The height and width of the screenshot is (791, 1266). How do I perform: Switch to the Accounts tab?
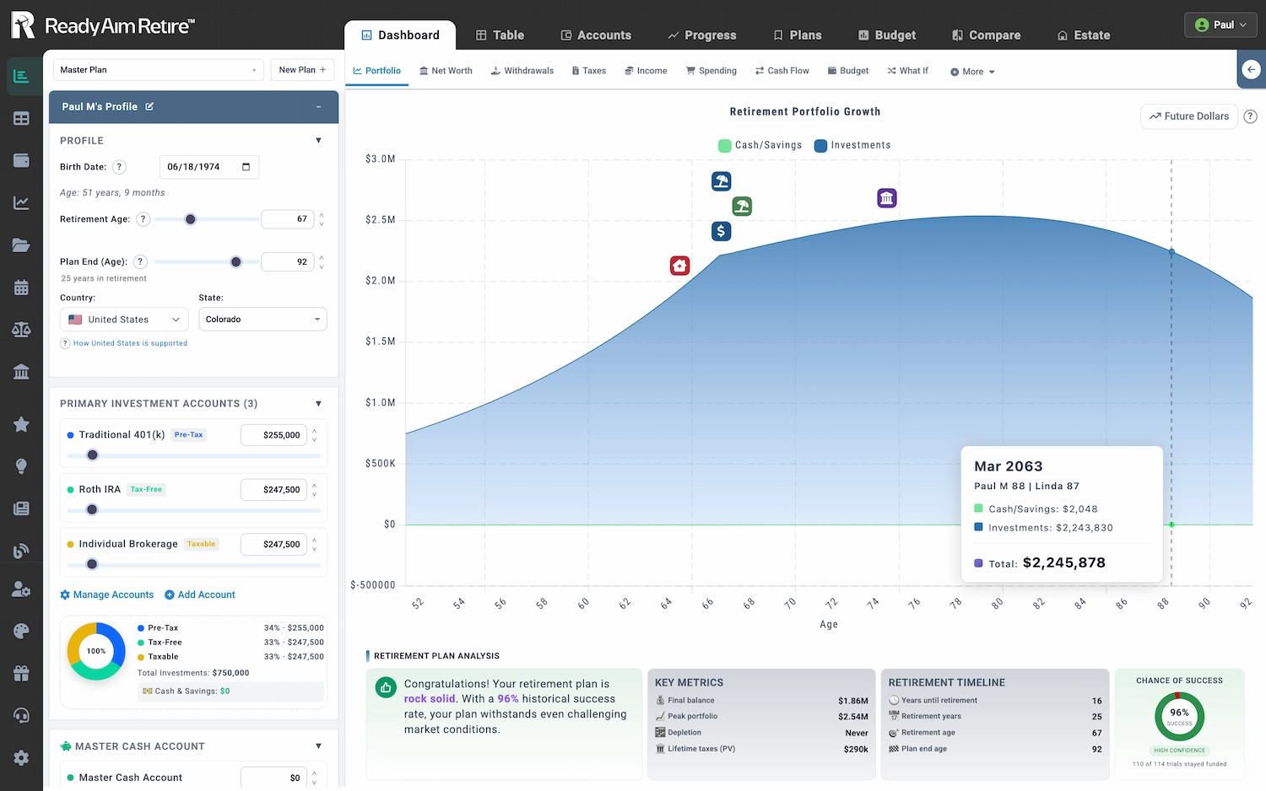[x=596, y=35]
